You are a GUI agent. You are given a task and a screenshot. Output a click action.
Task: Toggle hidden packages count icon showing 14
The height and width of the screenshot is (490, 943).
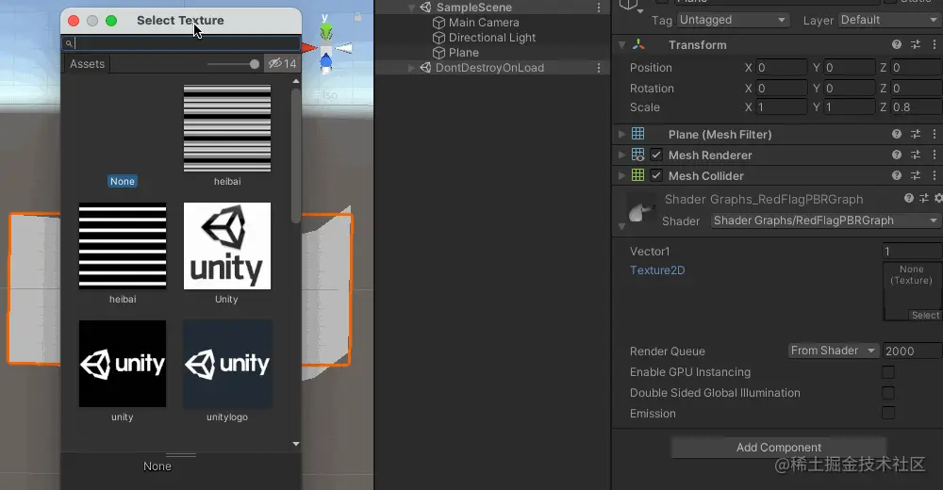(282, 64)
